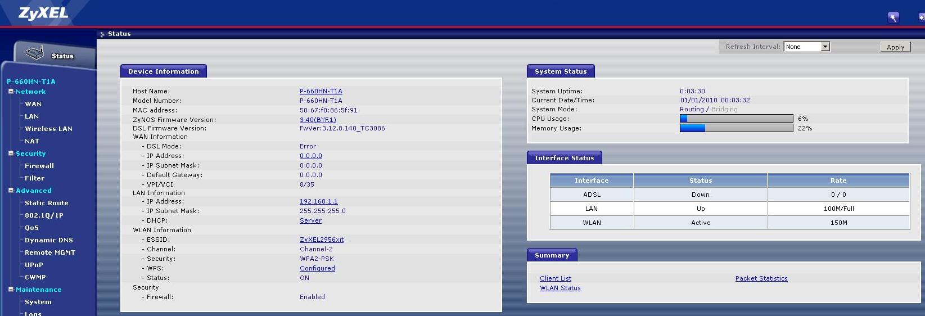
Task: Open the WAN menu item
Action: click(x=33, y=104)
